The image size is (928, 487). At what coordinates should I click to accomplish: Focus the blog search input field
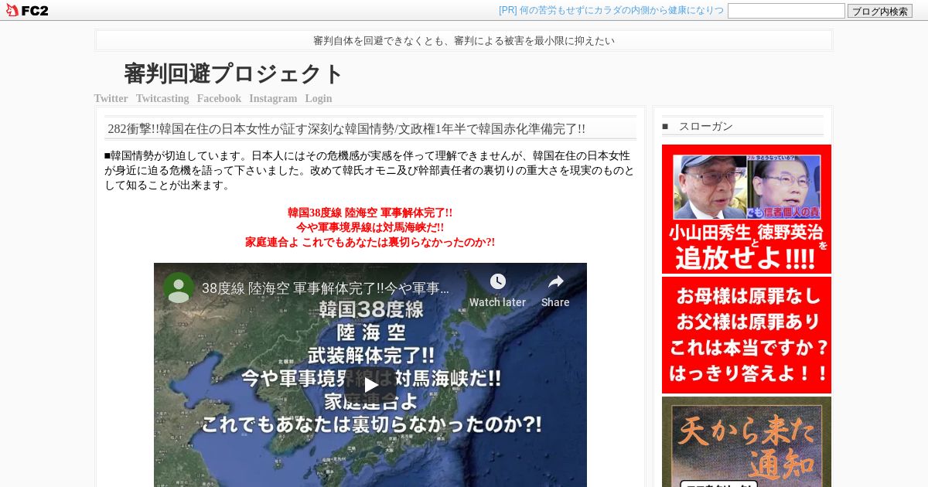tap(786, 11)
